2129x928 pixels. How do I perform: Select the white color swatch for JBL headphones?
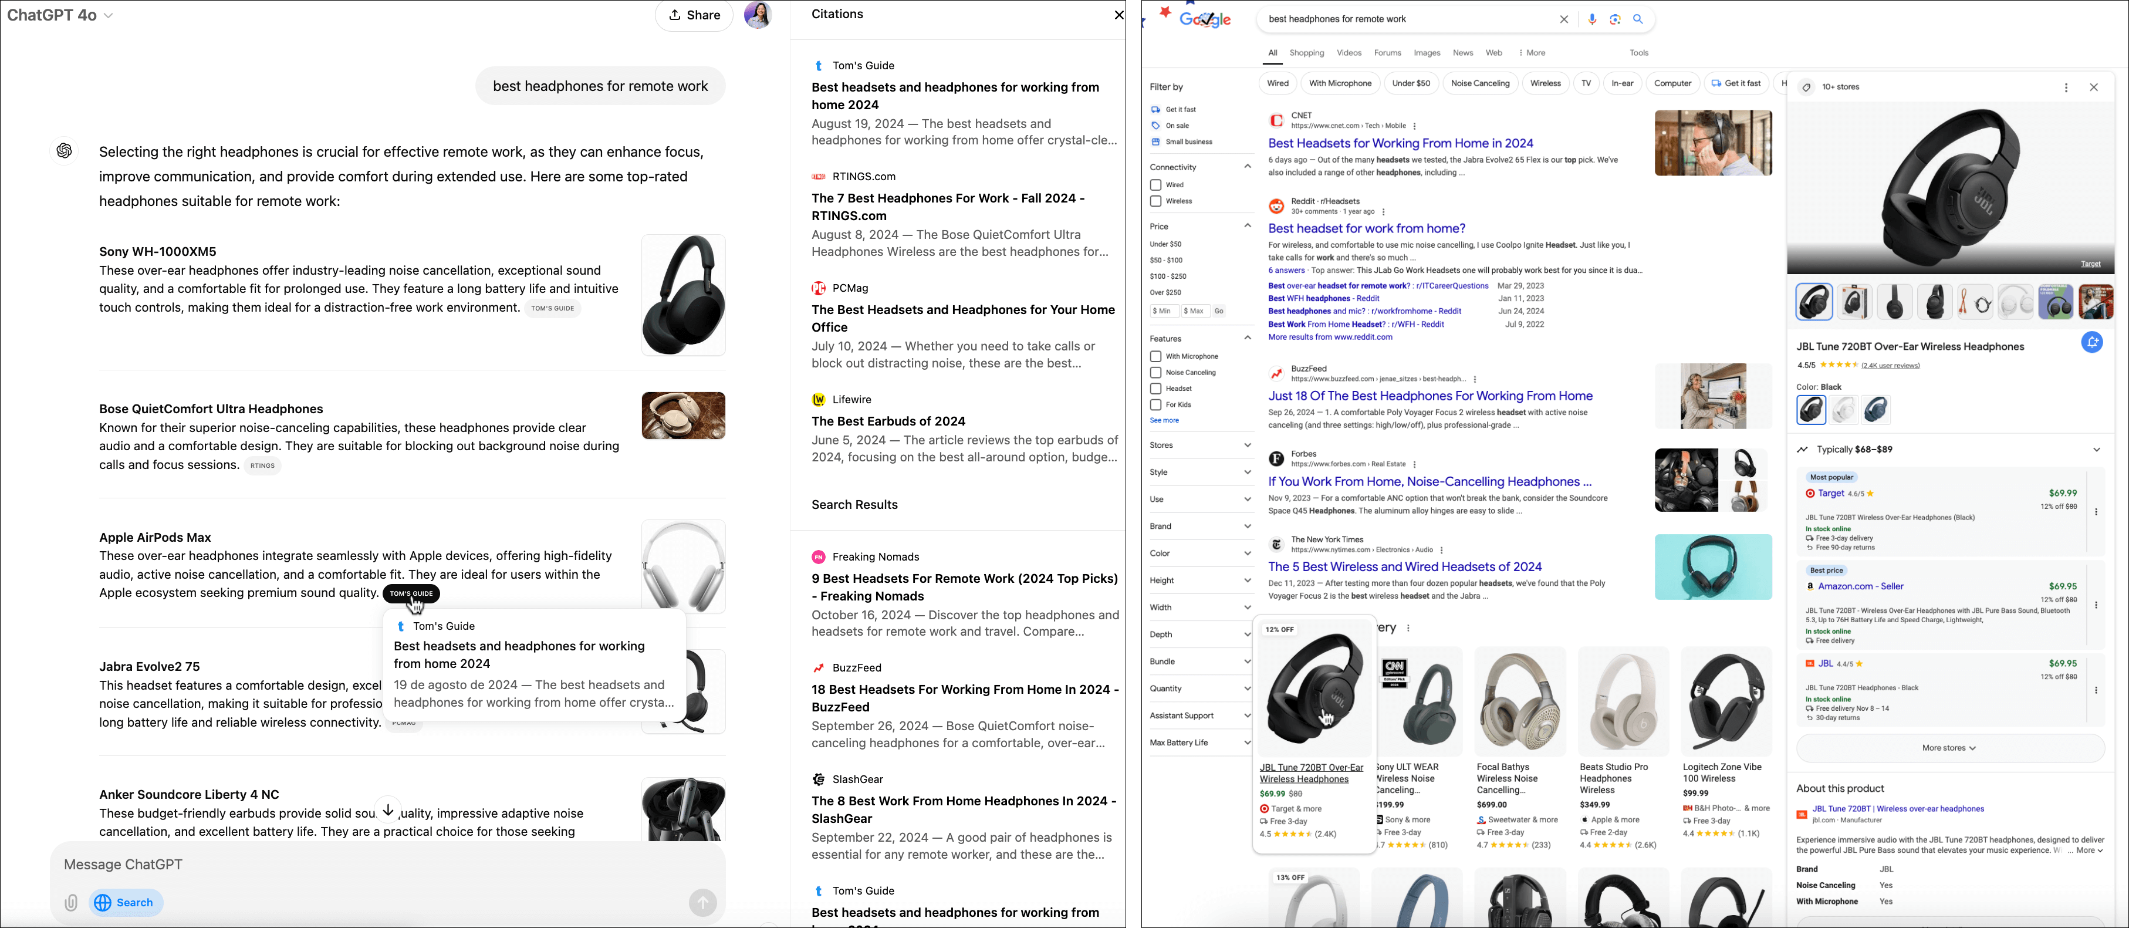[x=1843, y=410]
